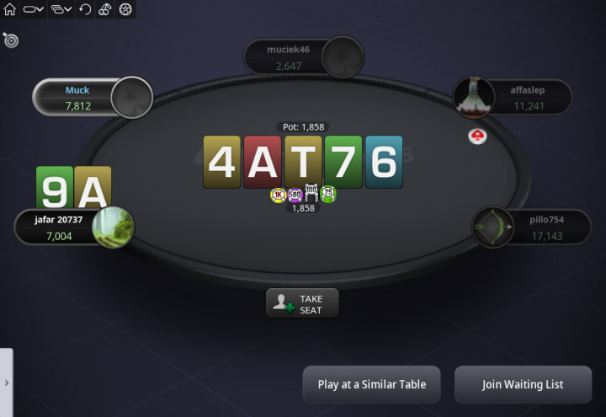Open the single table view dropdown
This screenshot has width=606, height=417.
click(x=33, y=9)
